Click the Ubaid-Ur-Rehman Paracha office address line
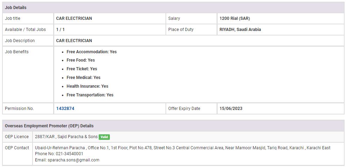The height and width of the screenshot is (167, 346). pos(183,148)
